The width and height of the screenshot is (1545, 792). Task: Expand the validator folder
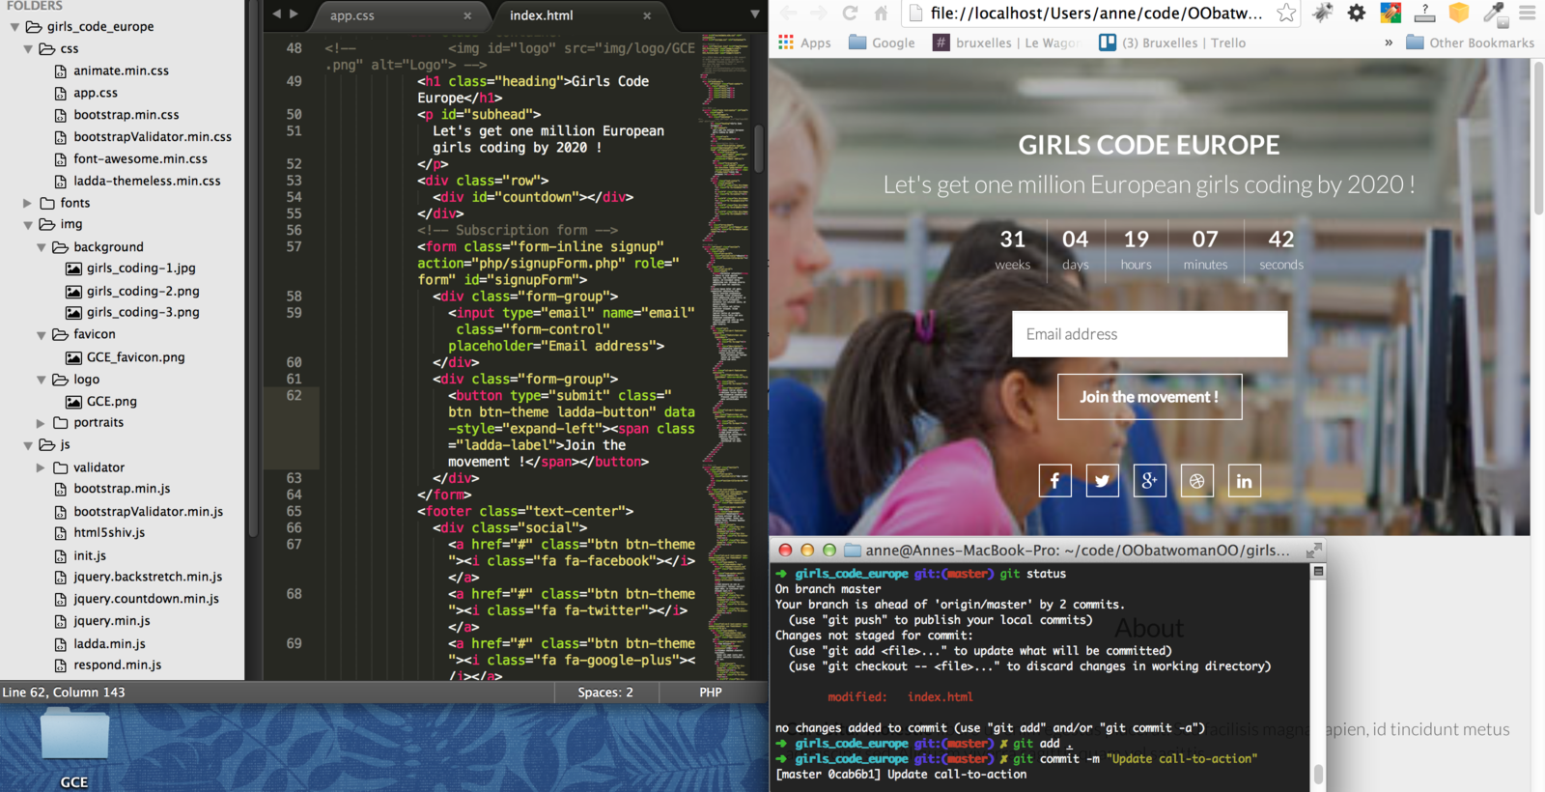click(x=42, y=467)
